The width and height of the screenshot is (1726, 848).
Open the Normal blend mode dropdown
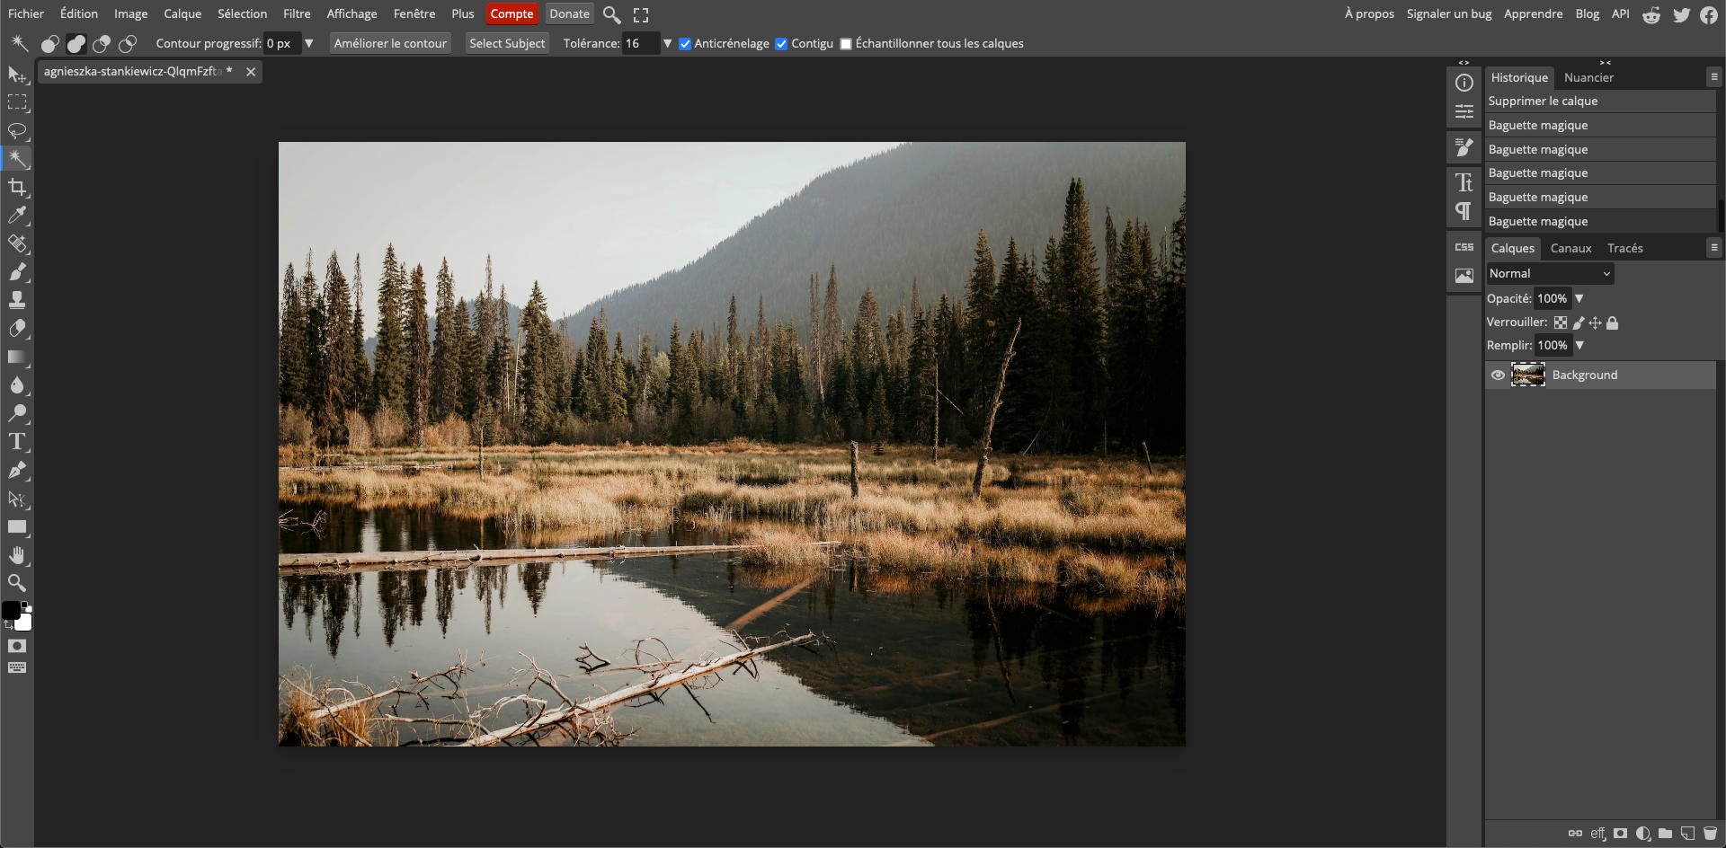[x=1550, y=273]
